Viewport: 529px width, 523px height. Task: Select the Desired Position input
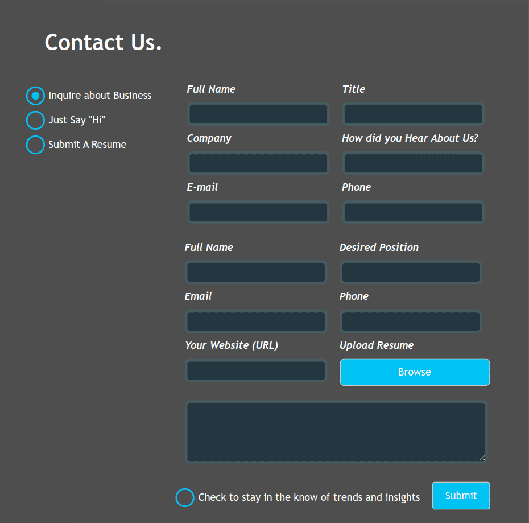tap(411, 272)
